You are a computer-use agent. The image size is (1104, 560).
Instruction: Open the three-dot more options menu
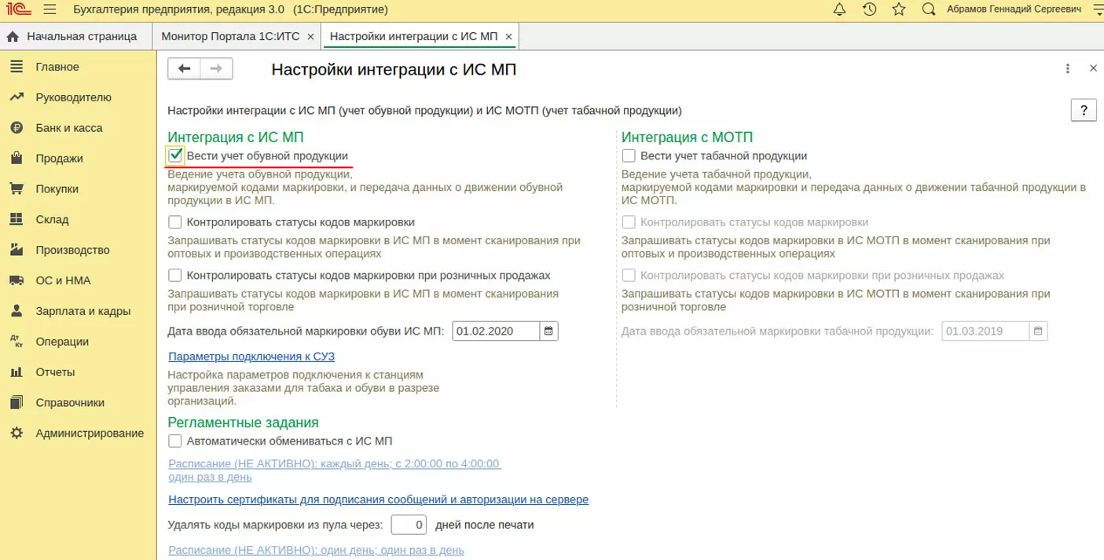coord(1067,69)
